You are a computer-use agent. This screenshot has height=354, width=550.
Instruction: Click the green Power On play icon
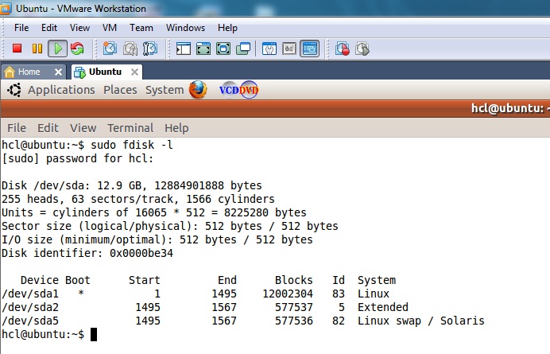[x=57, y=49]
